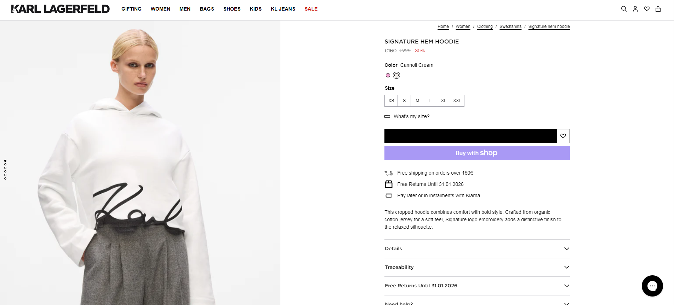Expand Free Returns Until 31.01.2026 section

(x=477, y=286)
